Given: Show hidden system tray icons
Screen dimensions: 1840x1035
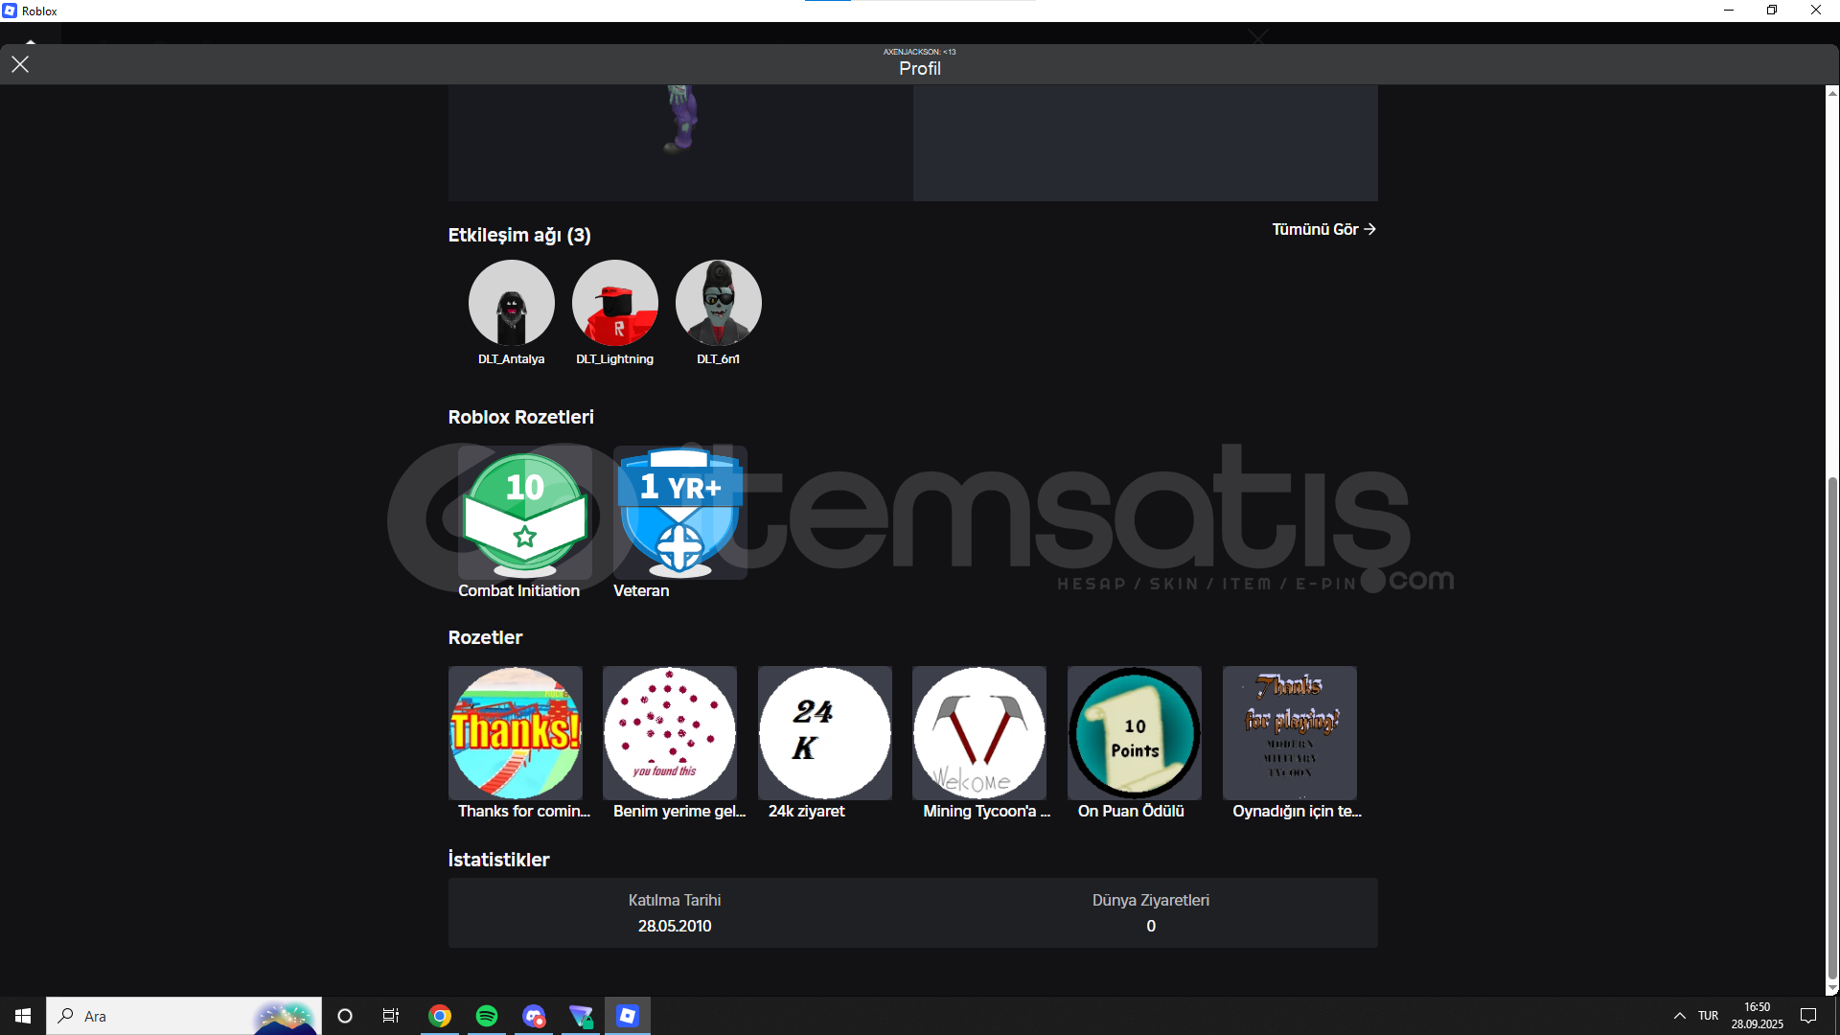Looking at the screenshot, I should pyautogui.click(x=1680, y=1016).
